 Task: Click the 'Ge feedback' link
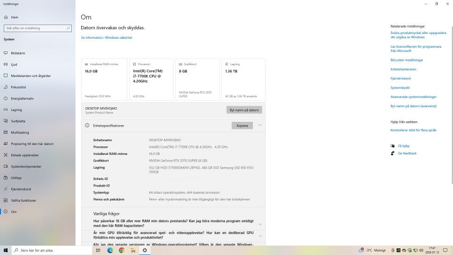[x=407, y=153]
